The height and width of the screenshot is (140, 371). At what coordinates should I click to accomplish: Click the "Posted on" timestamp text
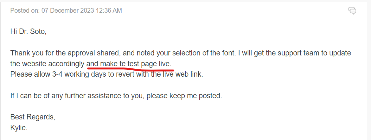[66, 11]
